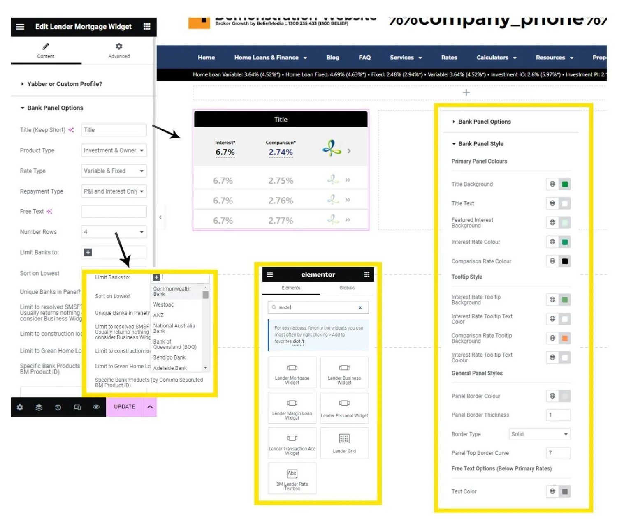Open page settings gear in the bottom bar
617x528 pixels.
pyautogui.click(x=20, y=407)
